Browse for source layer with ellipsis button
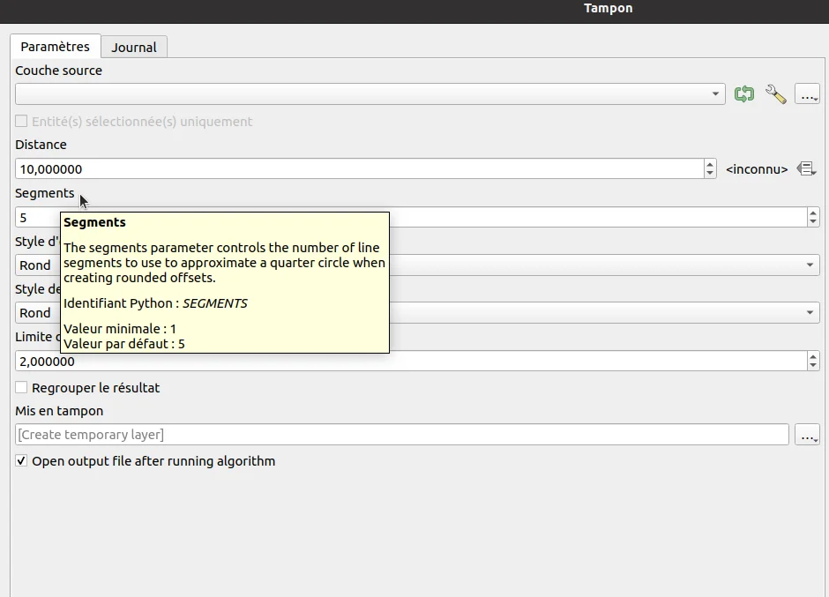829x597 pixels. pos(807,94)
